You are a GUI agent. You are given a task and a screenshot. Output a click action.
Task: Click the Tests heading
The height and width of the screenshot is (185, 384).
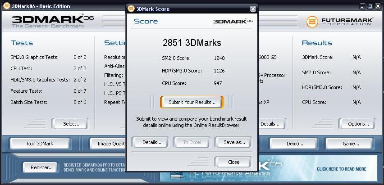click(x=22, y=43)
